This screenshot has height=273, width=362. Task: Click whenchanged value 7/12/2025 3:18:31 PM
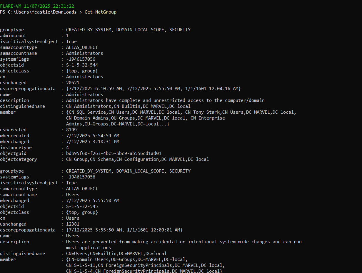93,142
